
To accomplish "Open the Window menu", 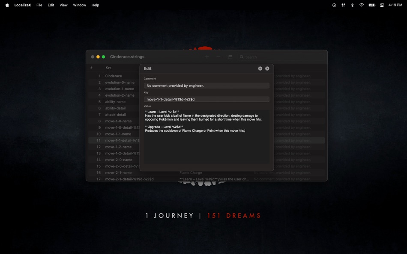I will (x=79, y=5).
